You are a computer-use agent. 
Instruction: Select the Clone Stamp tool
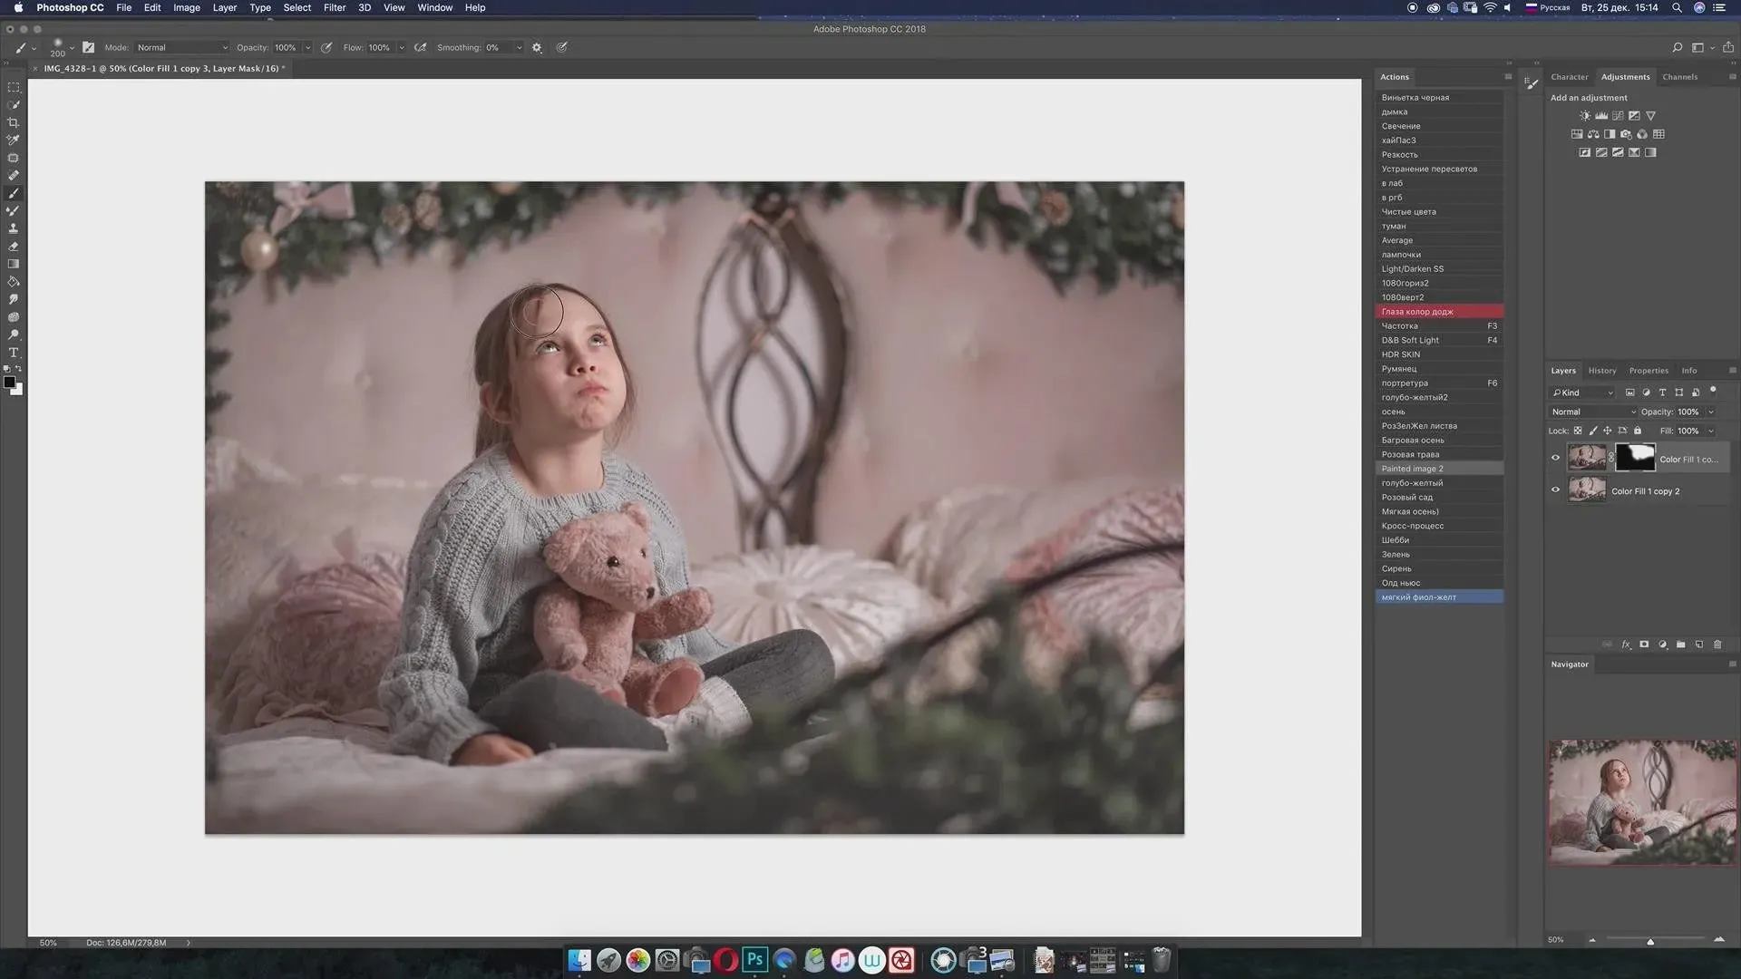point(14,228)
